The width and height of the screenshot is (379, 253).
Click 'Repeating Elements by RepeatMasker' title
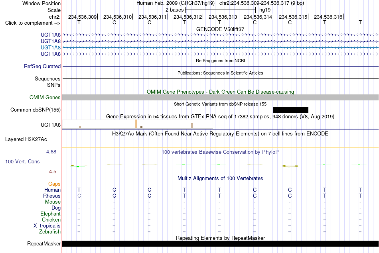click(221, 238)
